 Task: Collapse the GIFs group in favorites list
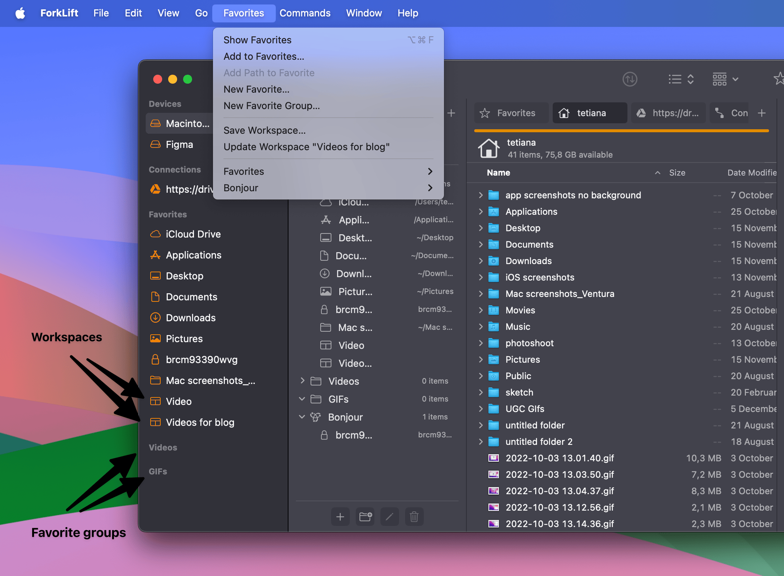point(302,399)
